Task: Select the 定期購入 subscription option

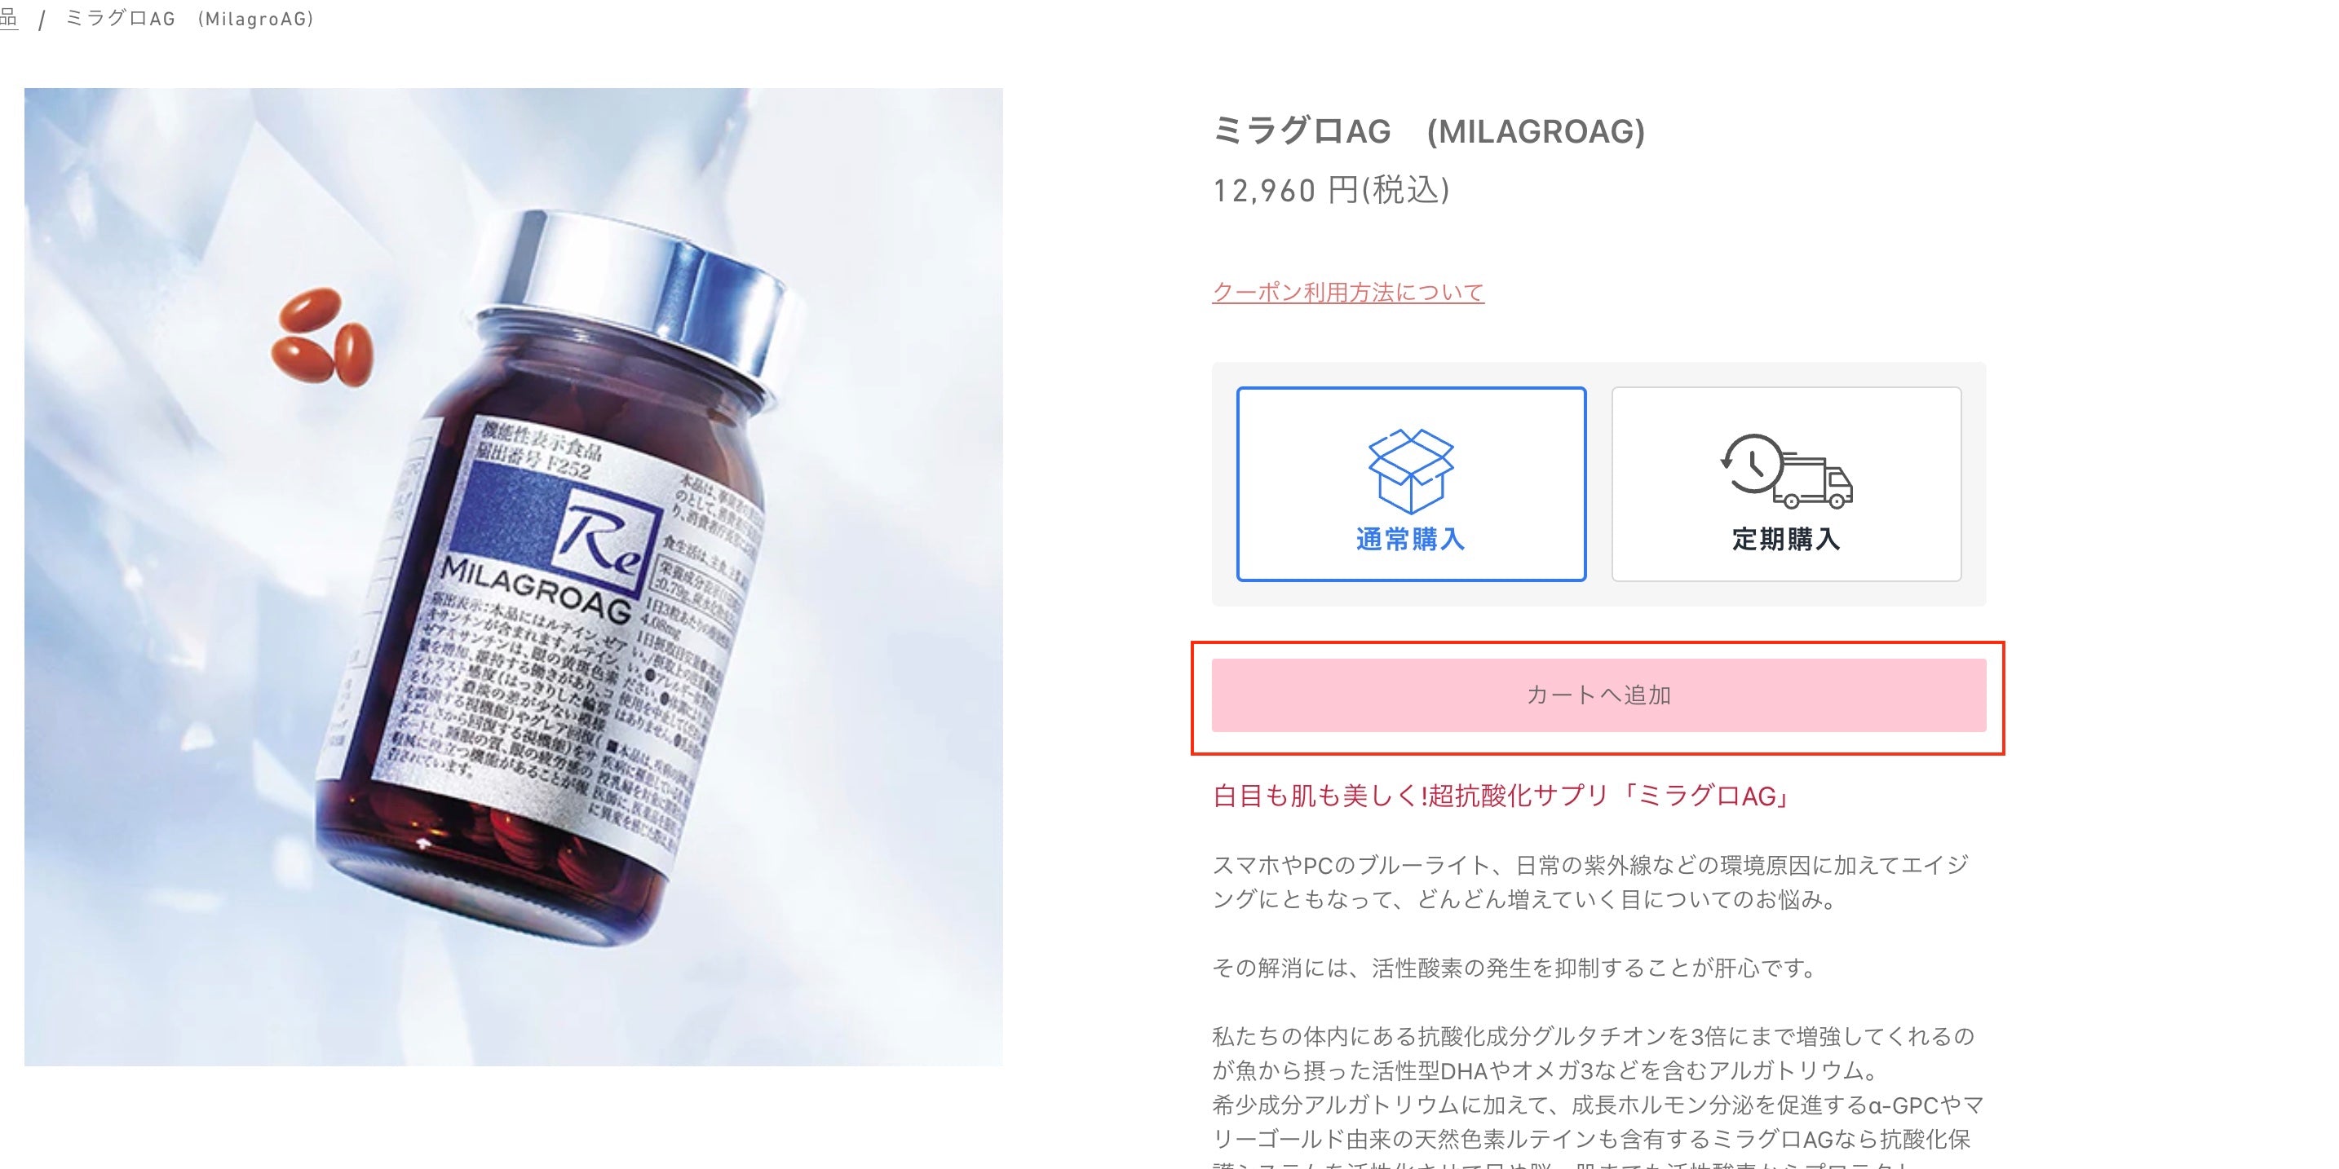Action: point(1786,483)
